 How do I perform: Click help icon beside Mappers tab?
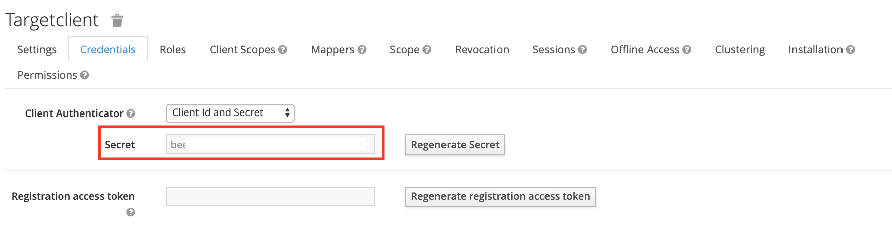click(x=362, y=50)
